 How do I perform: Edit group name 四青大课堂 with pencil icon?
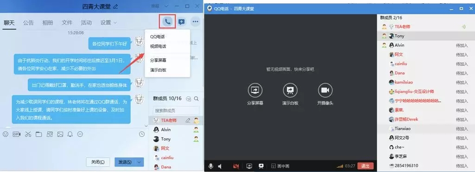pyautogui.click(x=115, y=6)
